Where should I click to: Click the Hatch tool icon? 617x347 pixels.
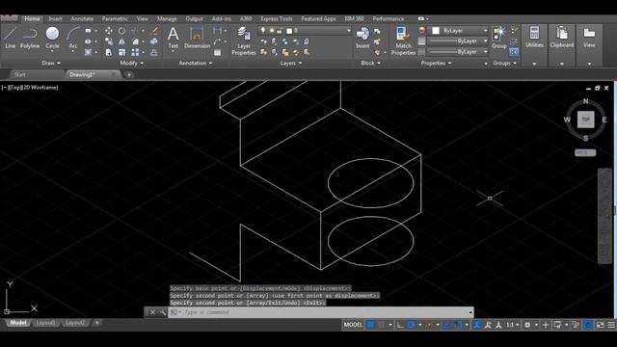[x=88, y=52]
